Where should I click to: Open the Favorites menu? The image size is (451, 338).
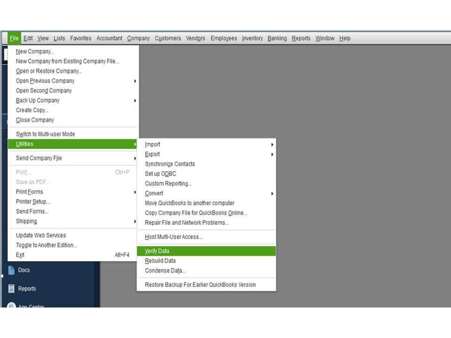click(x=80, y=38)
